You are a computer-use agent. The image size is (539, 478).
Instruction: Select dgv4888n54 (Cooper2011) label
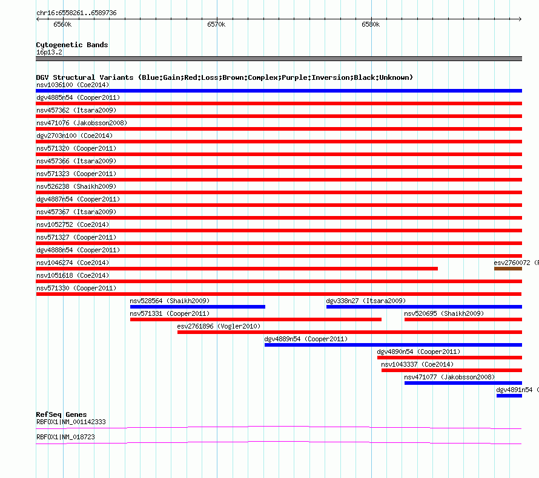tap(78, 250)
